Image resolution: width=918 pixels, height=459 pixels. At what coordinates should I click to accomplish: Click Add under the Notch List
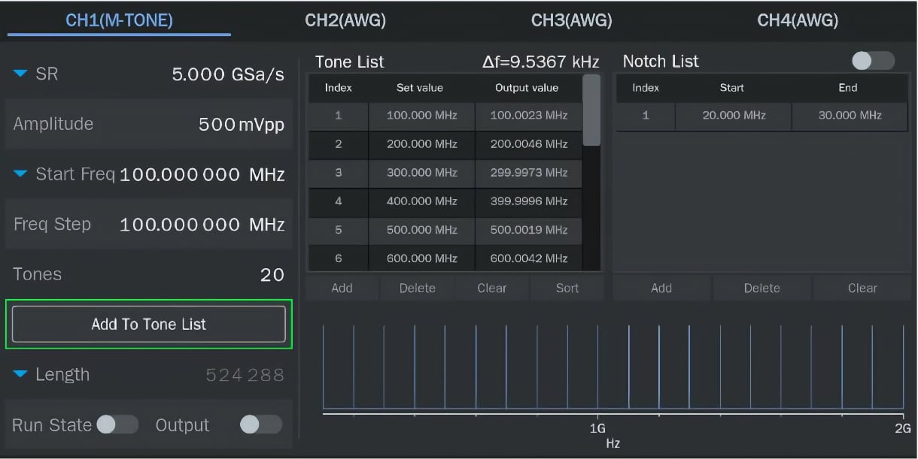(661, 288)
